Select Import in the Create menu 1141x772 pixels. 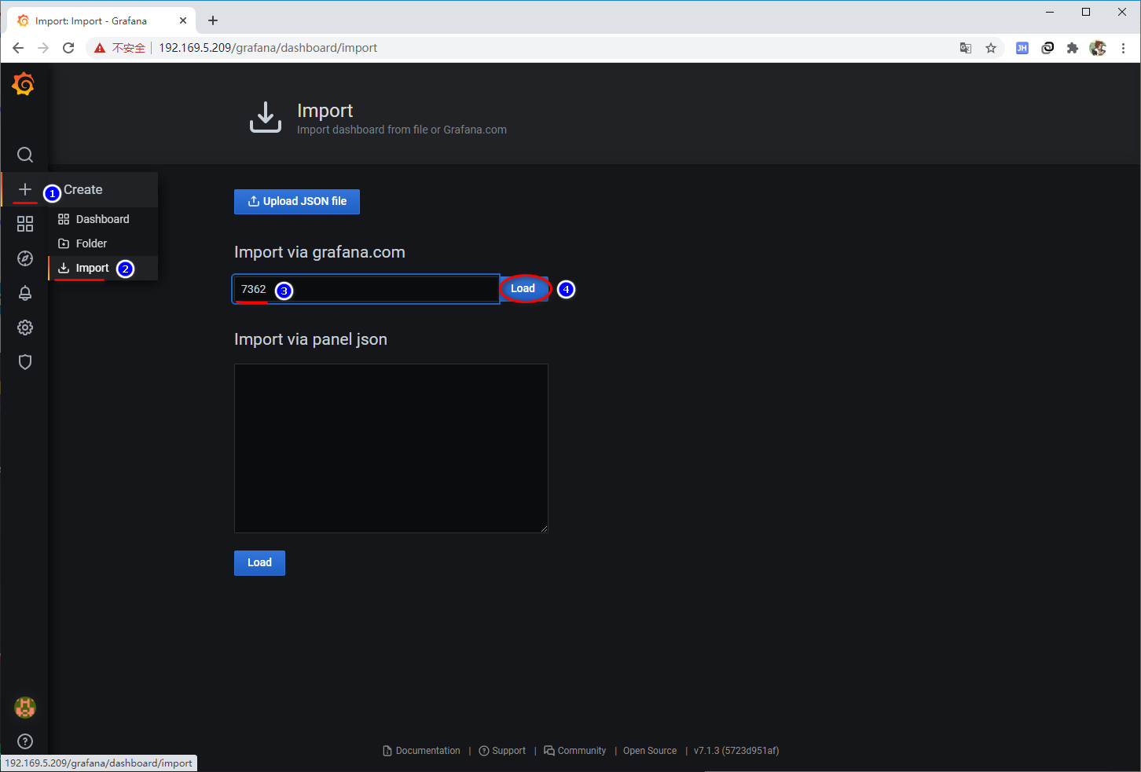point(103,268)
